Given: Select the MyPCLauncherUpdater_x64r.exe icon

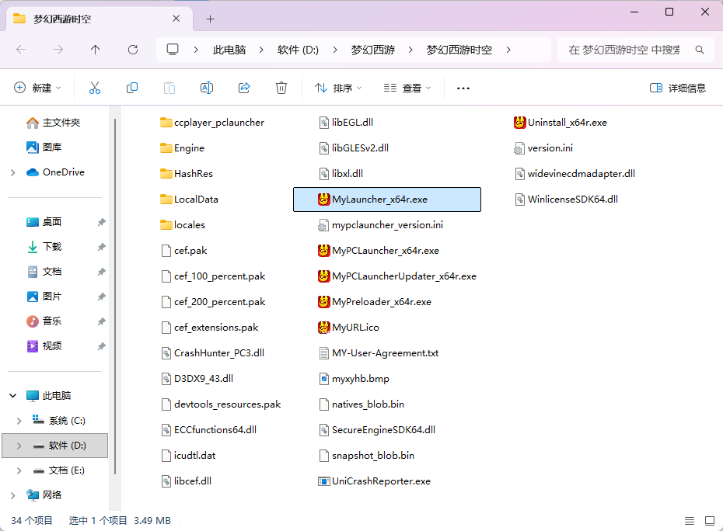Looking at the screenshot, I should click(x=323, y=276).
